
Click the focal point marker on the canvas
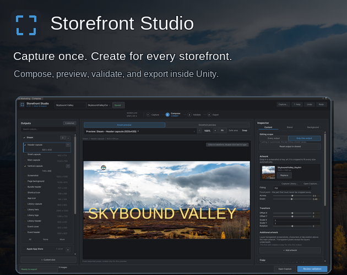tap(104, 168)
